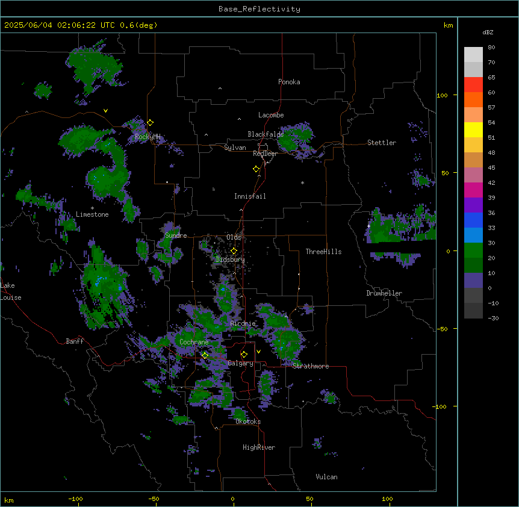Image resolution: width=519 pixels, height=507 pixels.
Task: Click the yellow station marker near RockyMH
Action: (151, 123)
